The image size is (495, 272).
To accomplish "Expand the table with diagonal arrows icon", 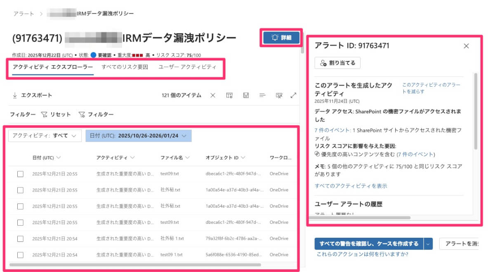I will coord(293,95).
